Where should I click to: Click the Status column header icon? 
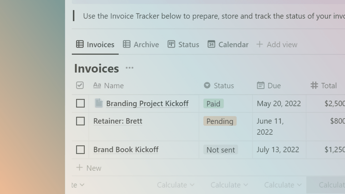coord(207,86)
